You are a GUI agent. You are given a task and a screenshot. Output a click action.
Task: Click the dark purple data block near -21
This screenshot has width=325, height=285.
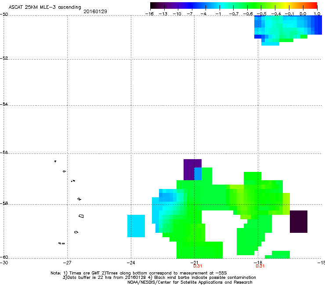pos(189,170)
